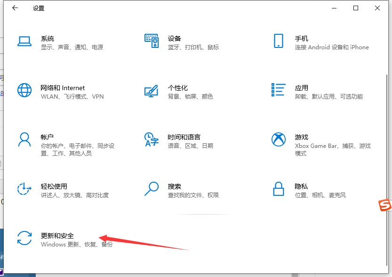Viewport: 392px width, 277px height.
Task: Click the Phone icon
Action: [278, 41]
